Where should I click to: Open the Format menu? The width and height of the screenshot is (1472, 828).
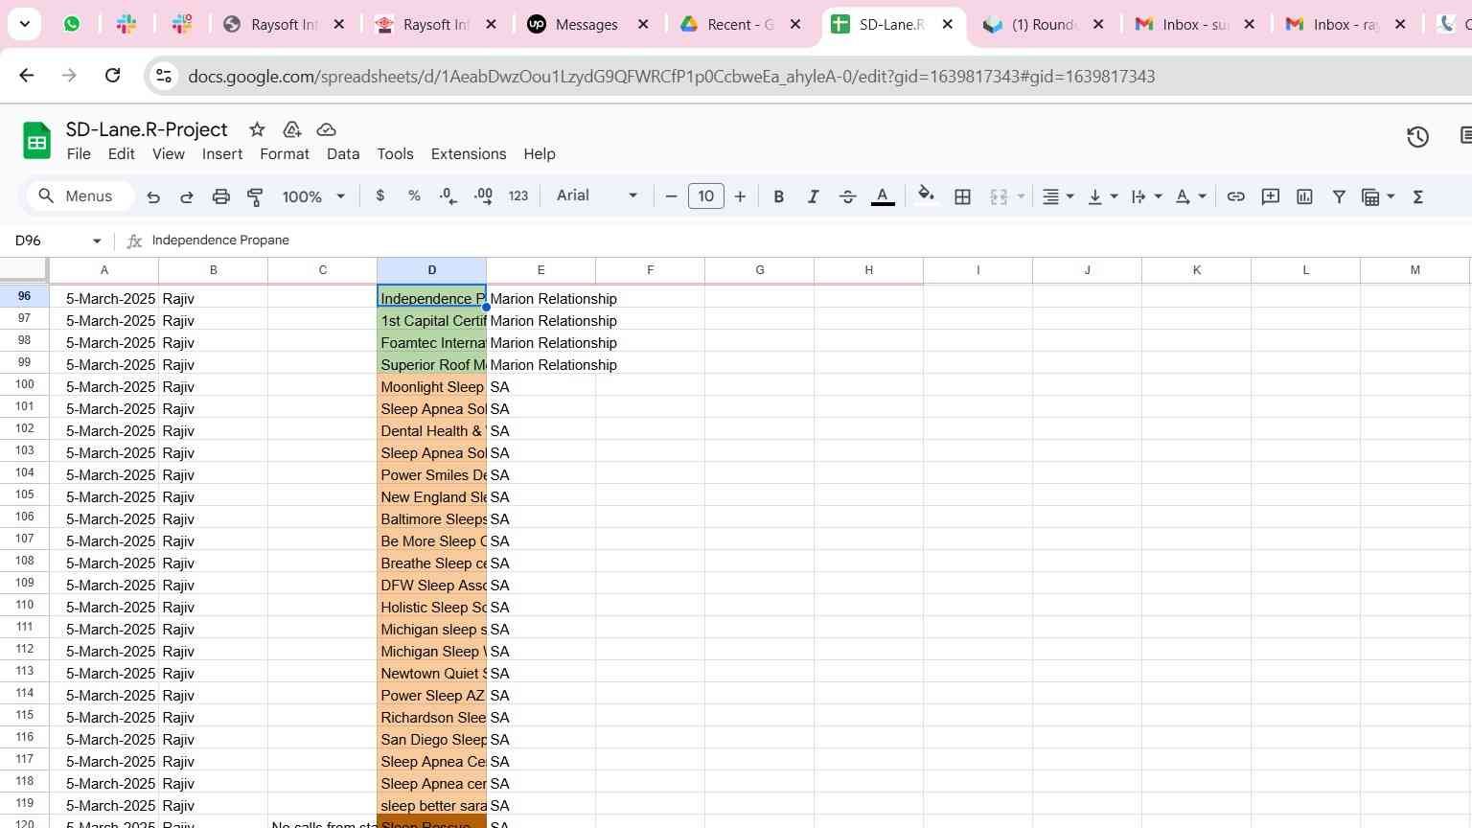coord(285,154)
